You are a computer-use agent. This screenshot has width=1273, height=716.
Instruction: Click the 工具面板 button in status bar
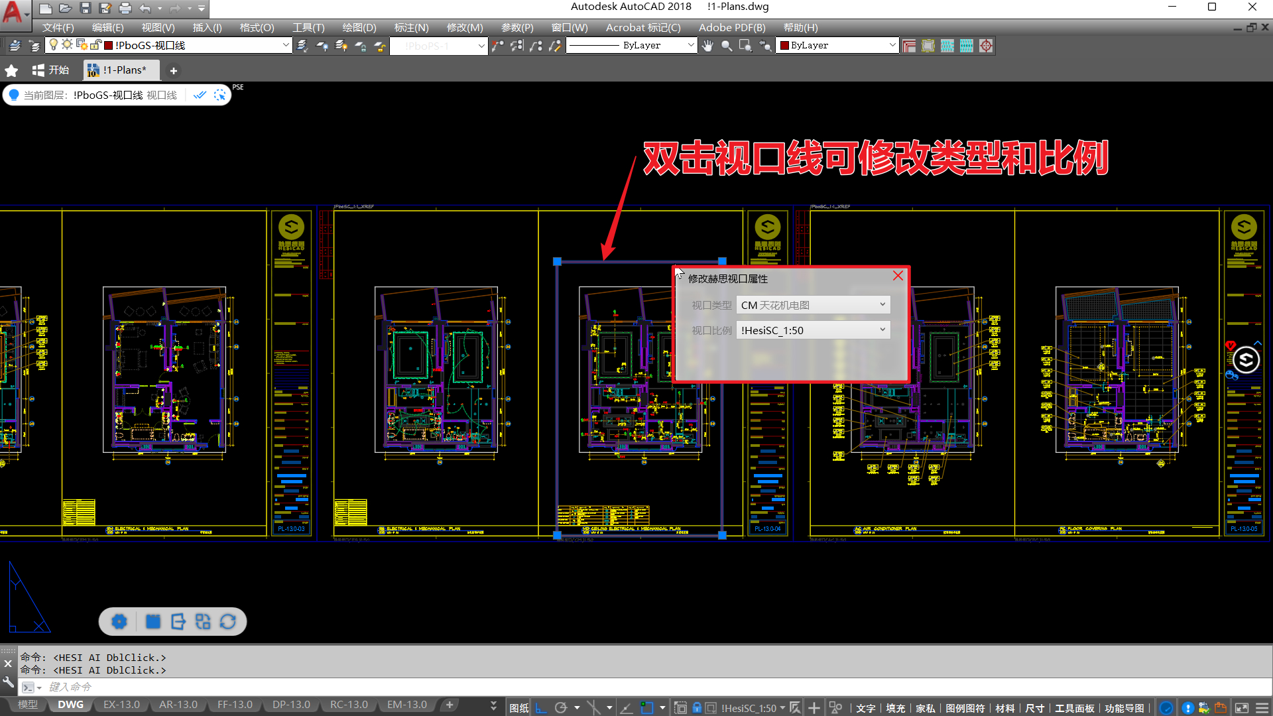click(1074, 708)
